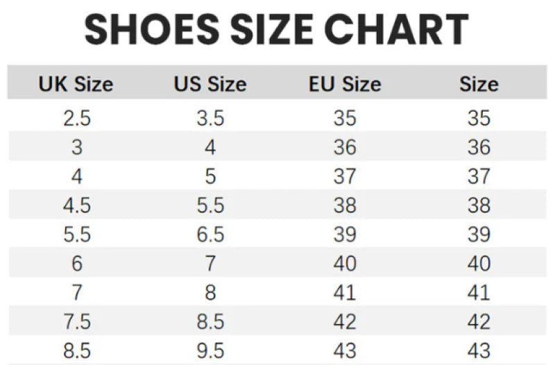This screenshot has height=365, width=555.
Task: Select the UK Size column header
Action: 76,85
